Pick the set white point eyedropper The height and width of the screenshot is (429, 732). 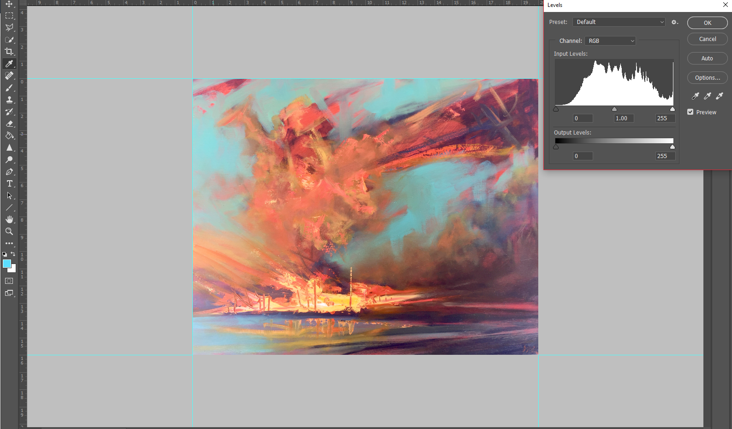coord(720,96)
